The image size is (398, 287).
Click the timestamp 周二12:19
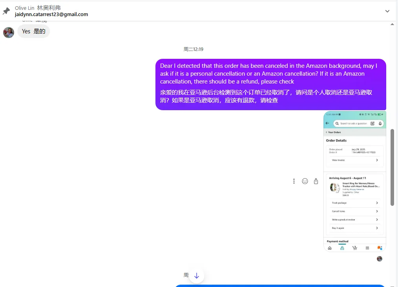(194, 49)
